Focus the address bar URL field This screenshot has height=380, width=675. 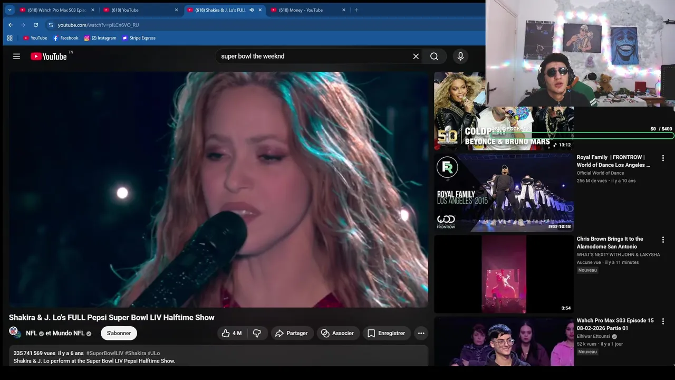click(264, 25)
